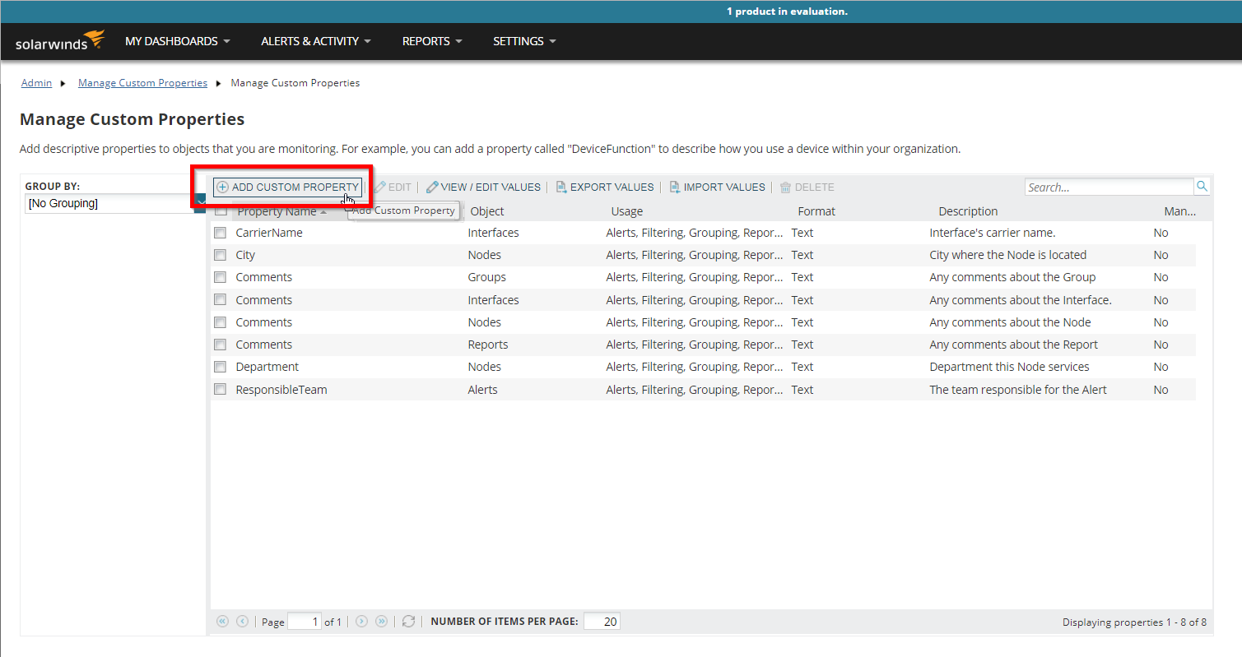Click the Search input field
Image resolution: width=1242 pixels, height=657 pixels.
pyautogui.click(x=1109, y=187)
